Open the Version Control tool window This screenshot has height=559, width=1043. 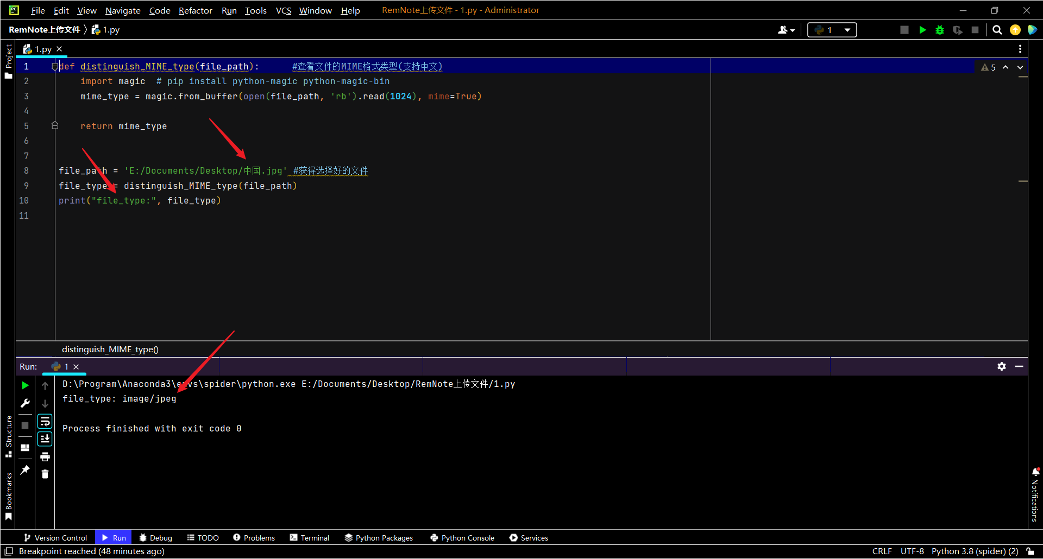[55, 538]
